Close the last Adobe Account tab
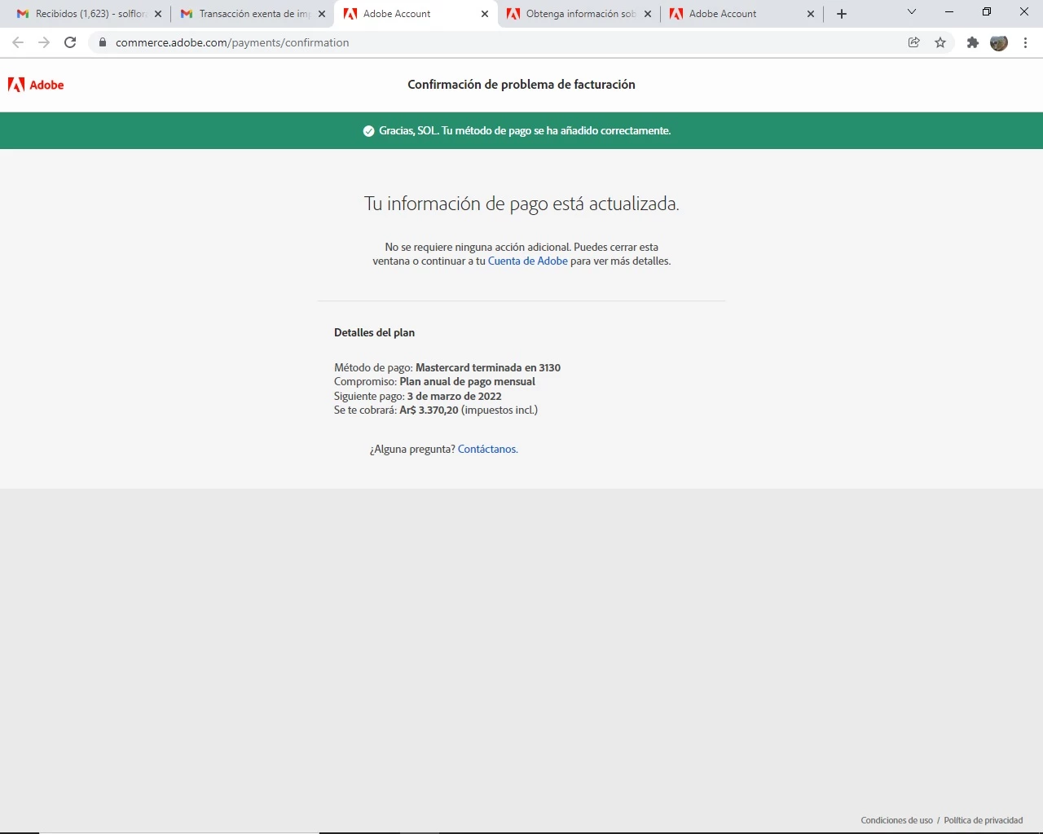This screenshot has width=1043, height=834. pos(811,14)
